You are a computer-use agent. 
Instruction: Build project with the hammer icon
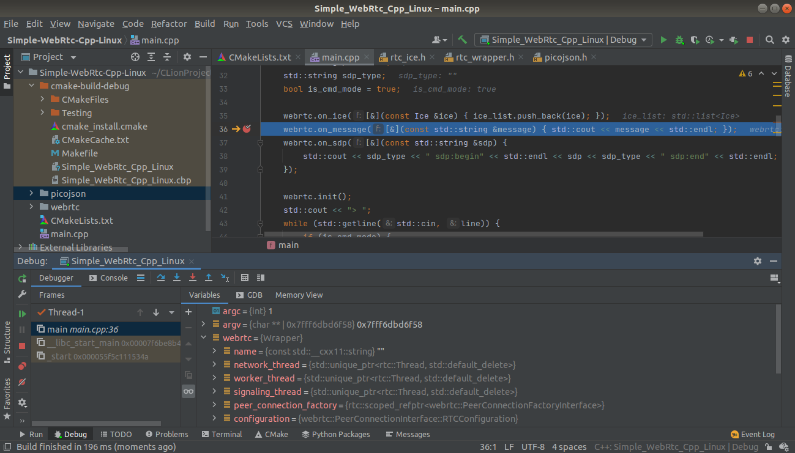tap(463, 40)
